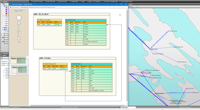Viewport: 200px width, 110px height.
Task: Toggle the Helix legend folder checkbox
Action: coord(3,44)
